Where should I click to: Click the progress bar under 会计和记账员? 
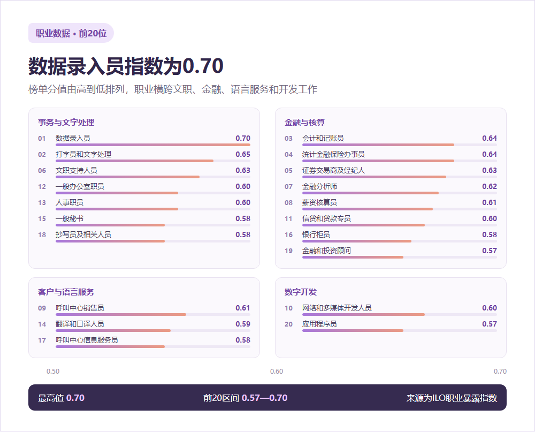[x=400, y=145]
